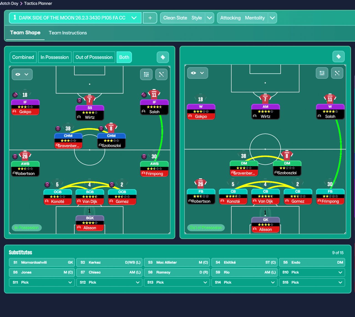Click Robertson's number 26 shirt above the FB card
Screen dimensions: 355x317
[x=201, y=184]
